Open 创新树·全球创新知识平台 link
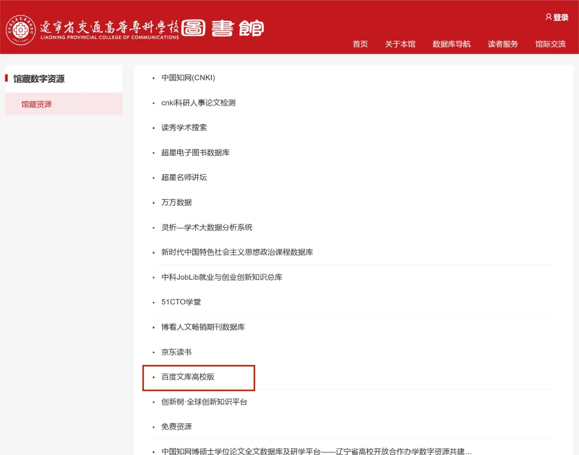 click(204, 401)
